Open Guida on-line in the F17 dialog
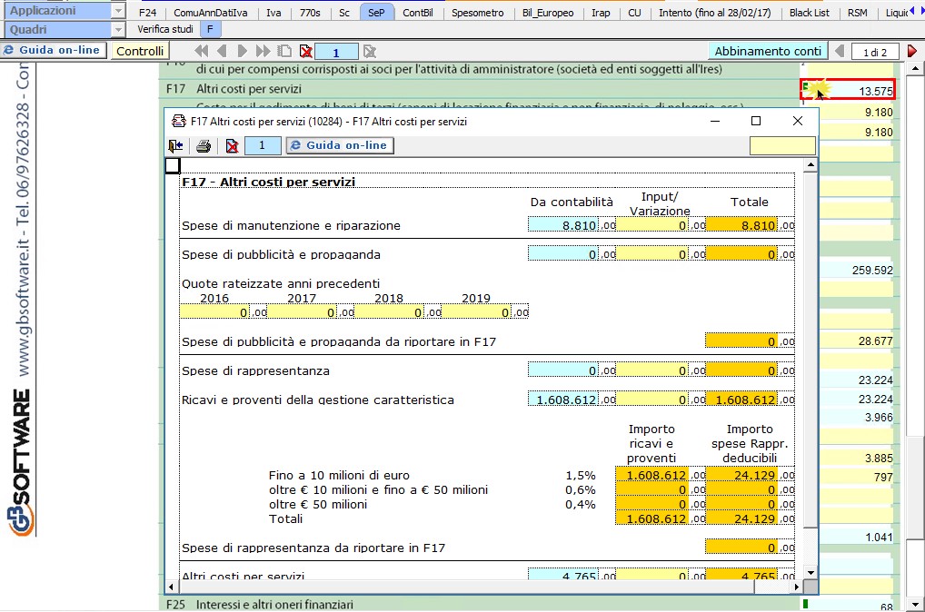 click(340, 145)
